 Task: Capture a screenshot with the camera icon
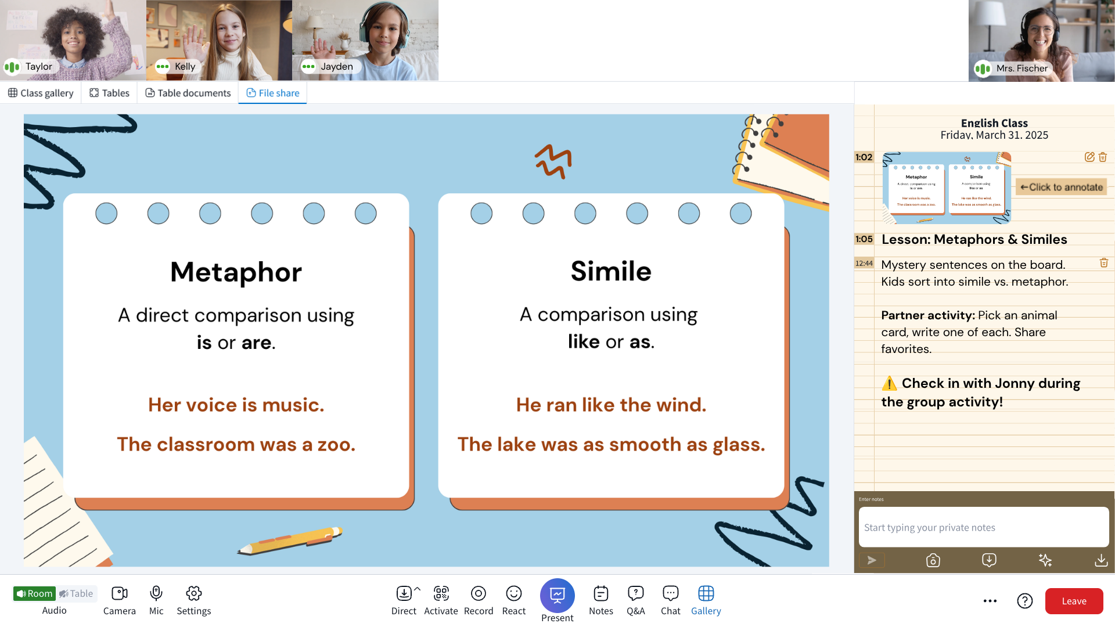933,560
